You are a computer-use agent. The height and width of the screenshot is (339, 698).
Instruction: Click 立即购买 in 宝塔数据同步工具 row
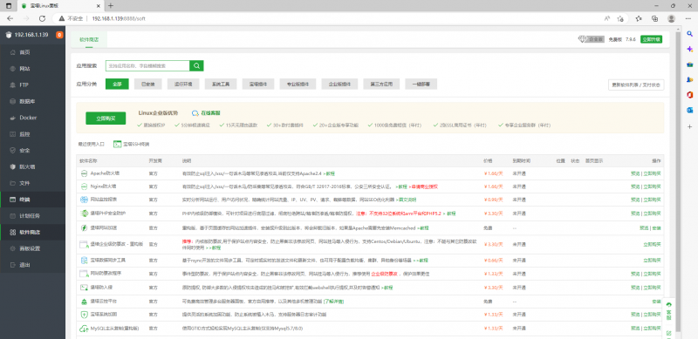coord(652,260)
